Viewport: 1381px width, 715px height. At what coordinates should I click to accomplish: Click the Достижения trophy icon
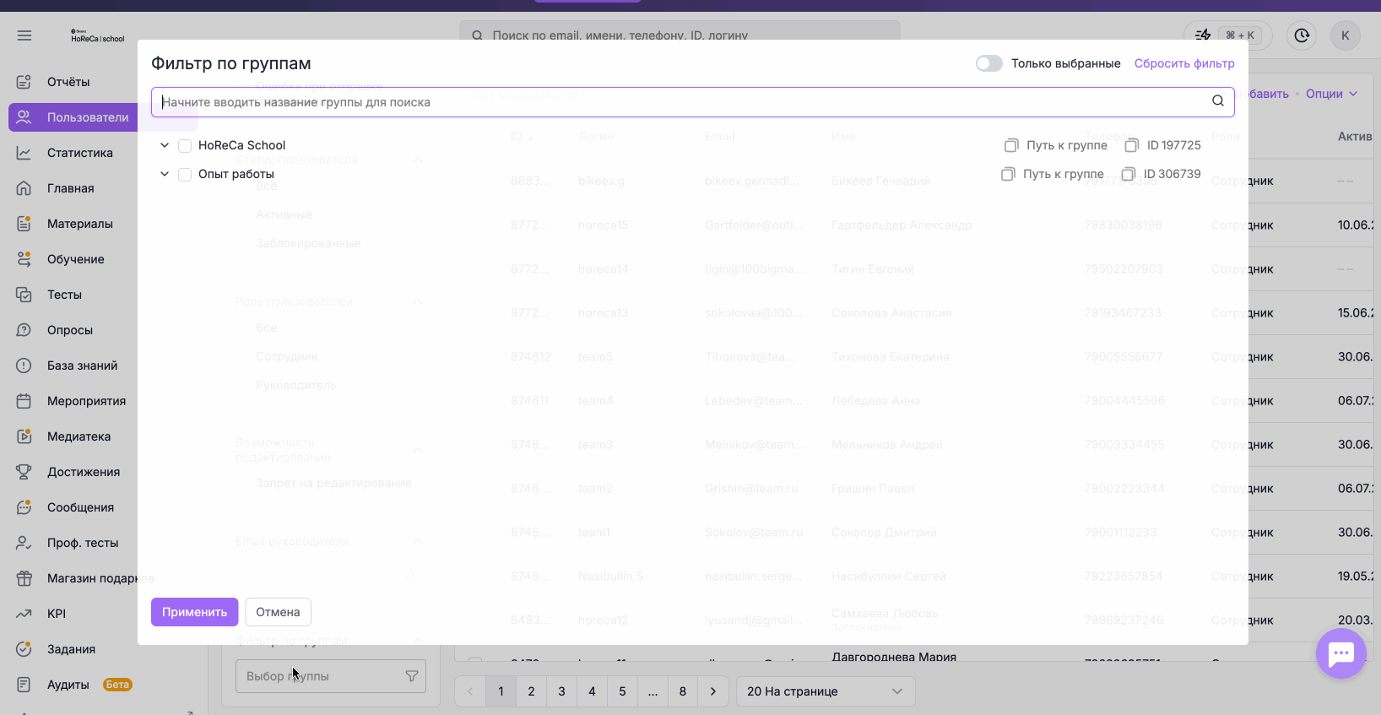click(x=24, y=472)
